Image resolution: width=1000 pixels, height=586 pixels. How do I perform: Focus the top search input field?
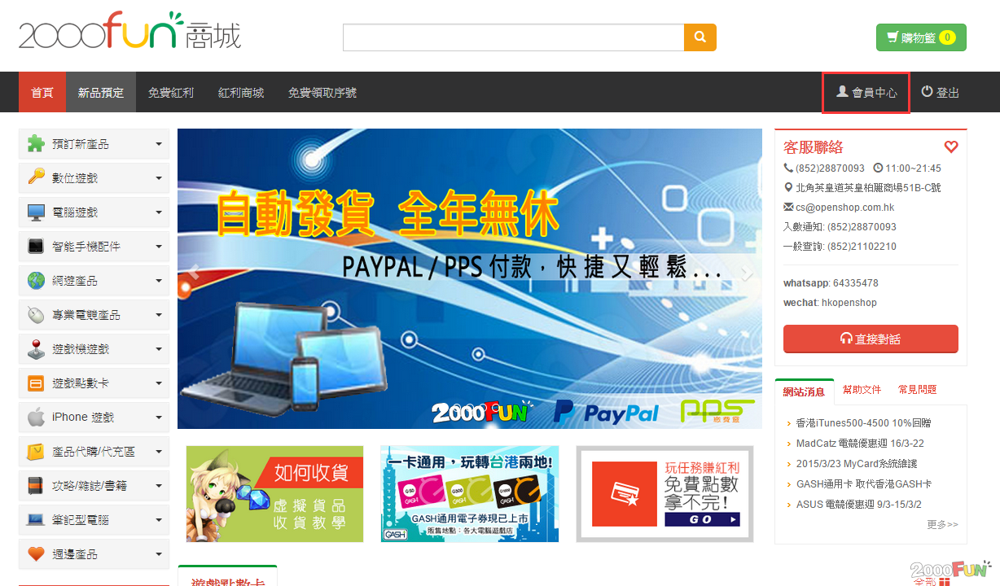point(513,37)
